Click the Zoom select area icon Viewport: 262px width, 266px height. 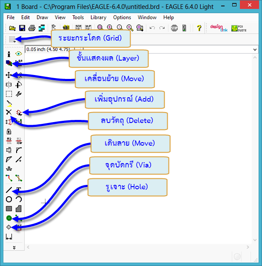(140, 28)
